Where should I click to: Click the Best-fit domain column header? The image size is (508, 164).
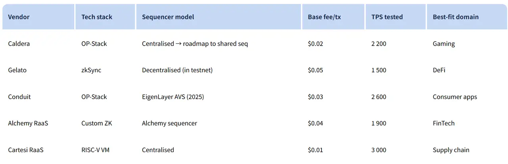tap(456, 17)
